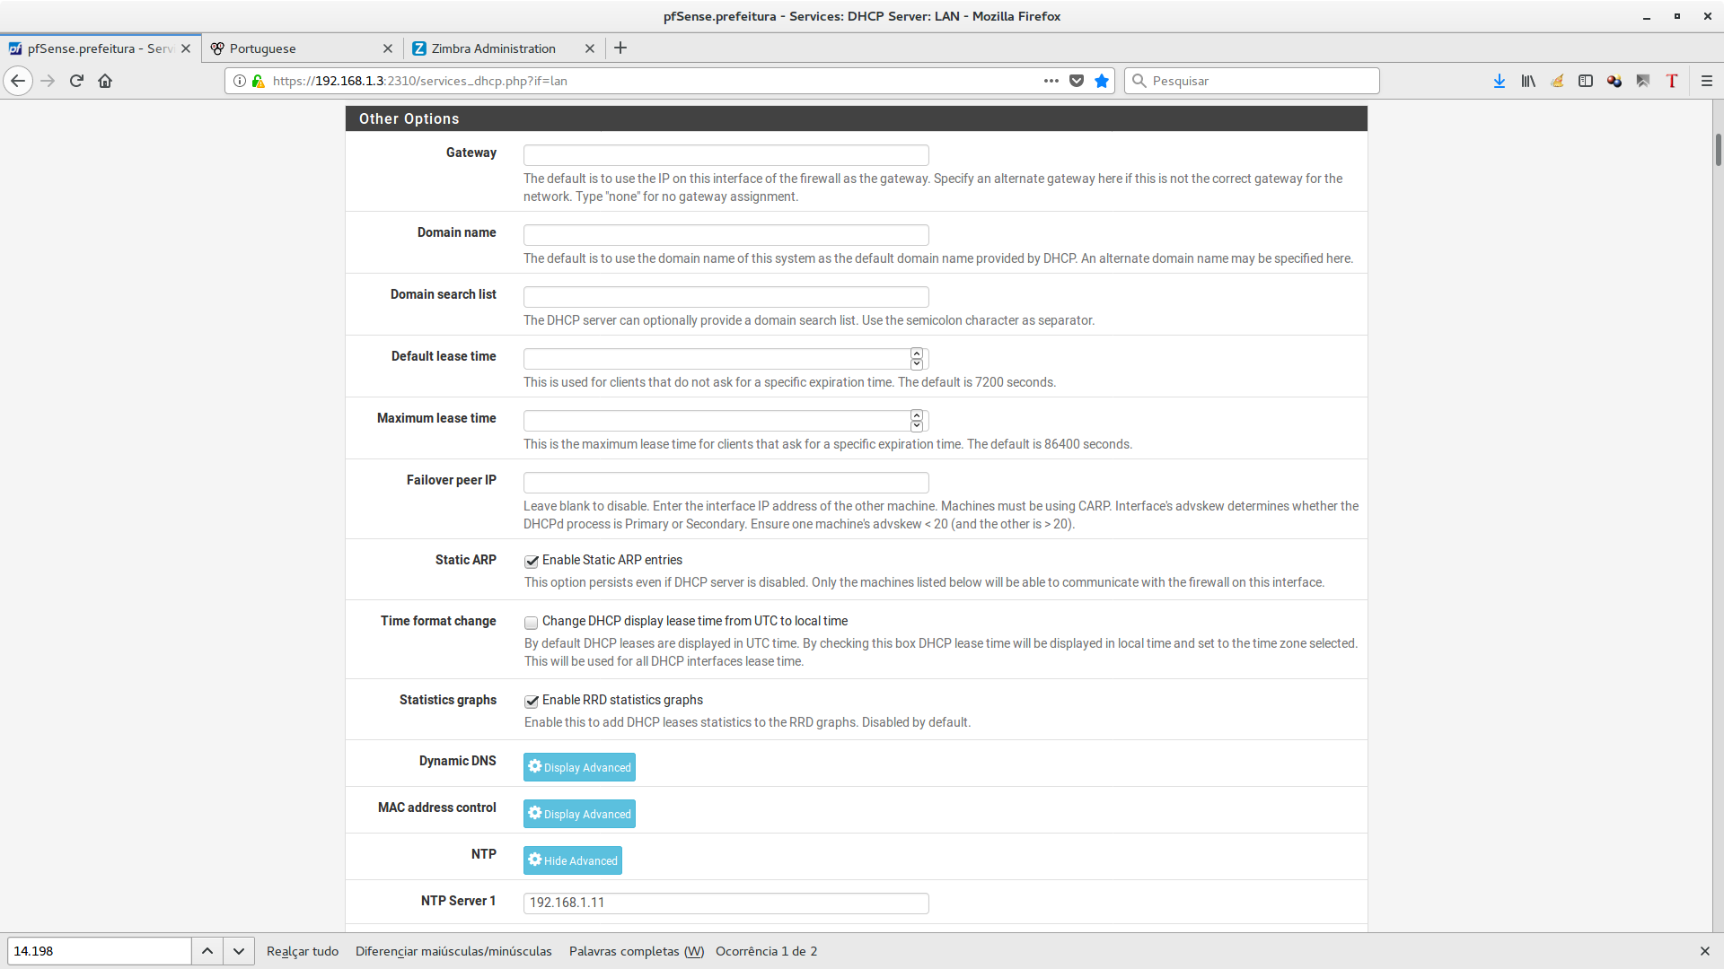Image resolution: width=1724 pixels, height=969 pixels.
Task: Toggle Enable RRD statistics graphs checkbox
Action: 532,701
